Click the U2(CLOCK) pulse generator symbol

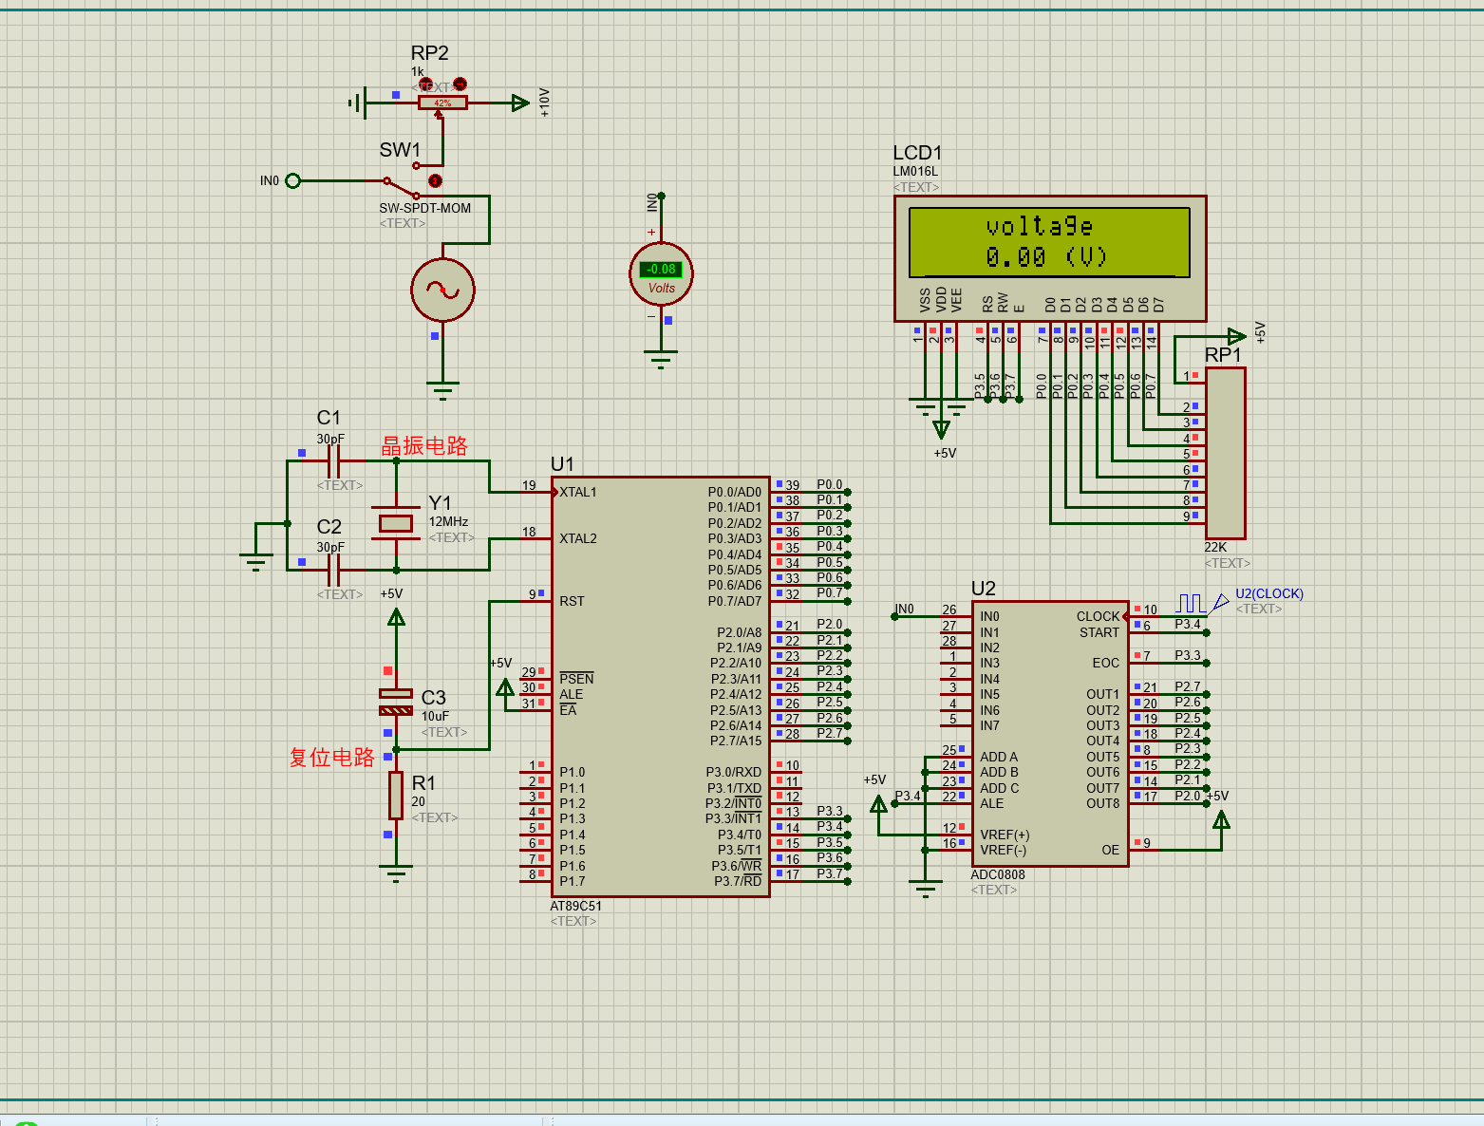[1202, 603]
